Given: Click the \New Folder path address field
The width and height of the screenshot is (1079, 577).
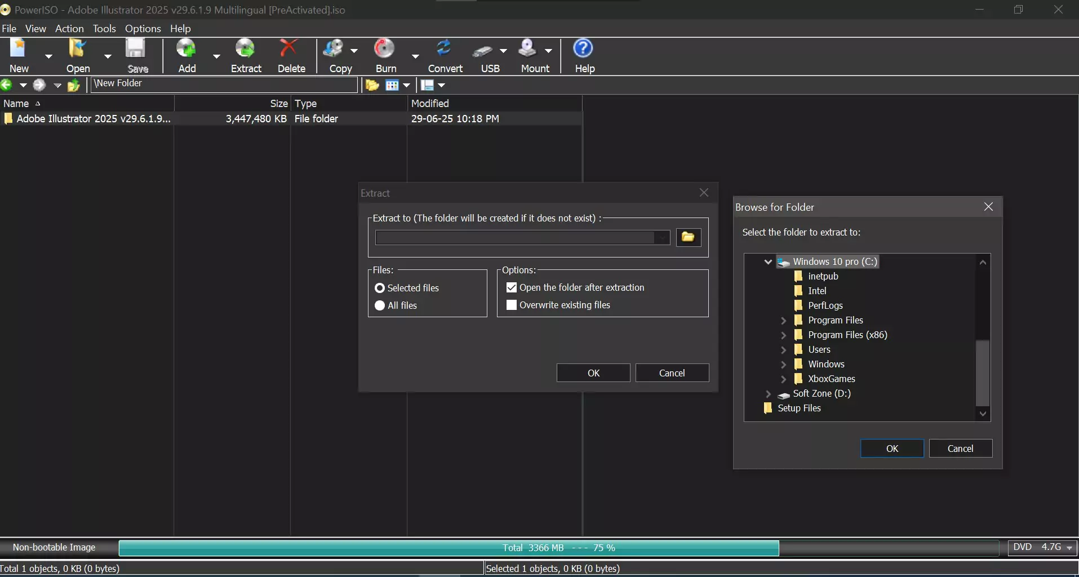Looking at the screenshot, I should (224, 84).
